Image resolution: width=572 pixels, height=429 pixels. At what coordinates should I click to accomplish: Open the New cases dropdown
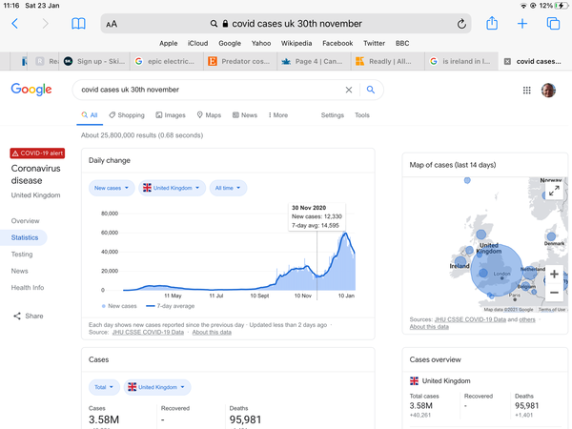pos(112,188)
